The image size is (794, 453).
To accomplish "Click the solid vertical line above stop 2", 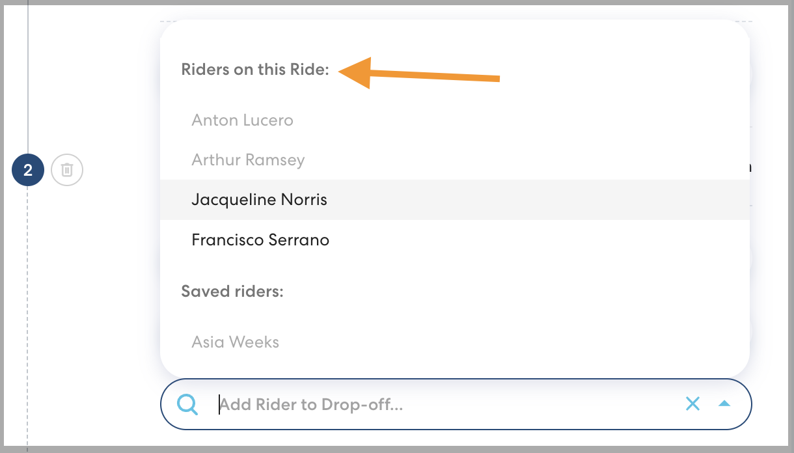I will pyautogui.click(x=27, y=78).
